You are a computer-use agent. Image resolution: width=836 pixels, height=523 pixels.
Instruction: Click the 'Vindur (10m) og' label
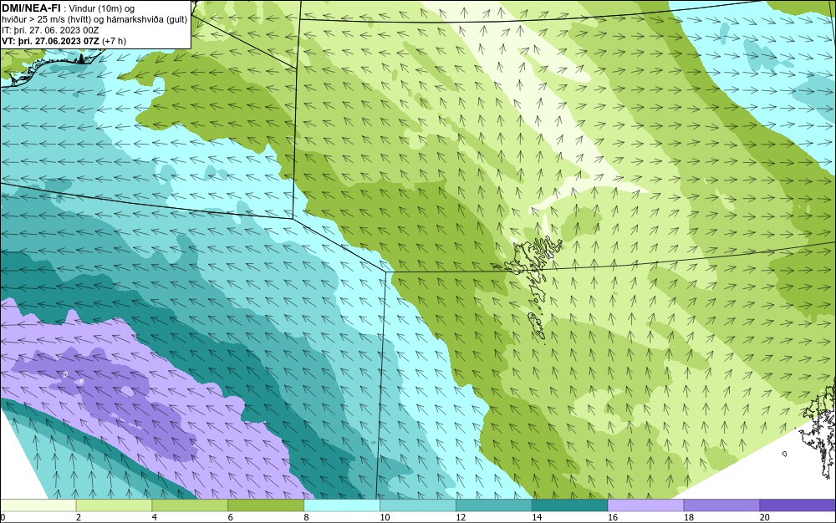(x=102, y=8)
